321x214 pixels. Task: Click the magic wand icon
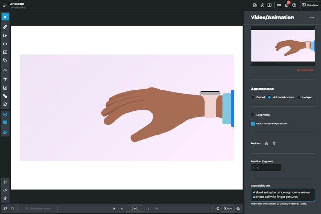point(262,5)
